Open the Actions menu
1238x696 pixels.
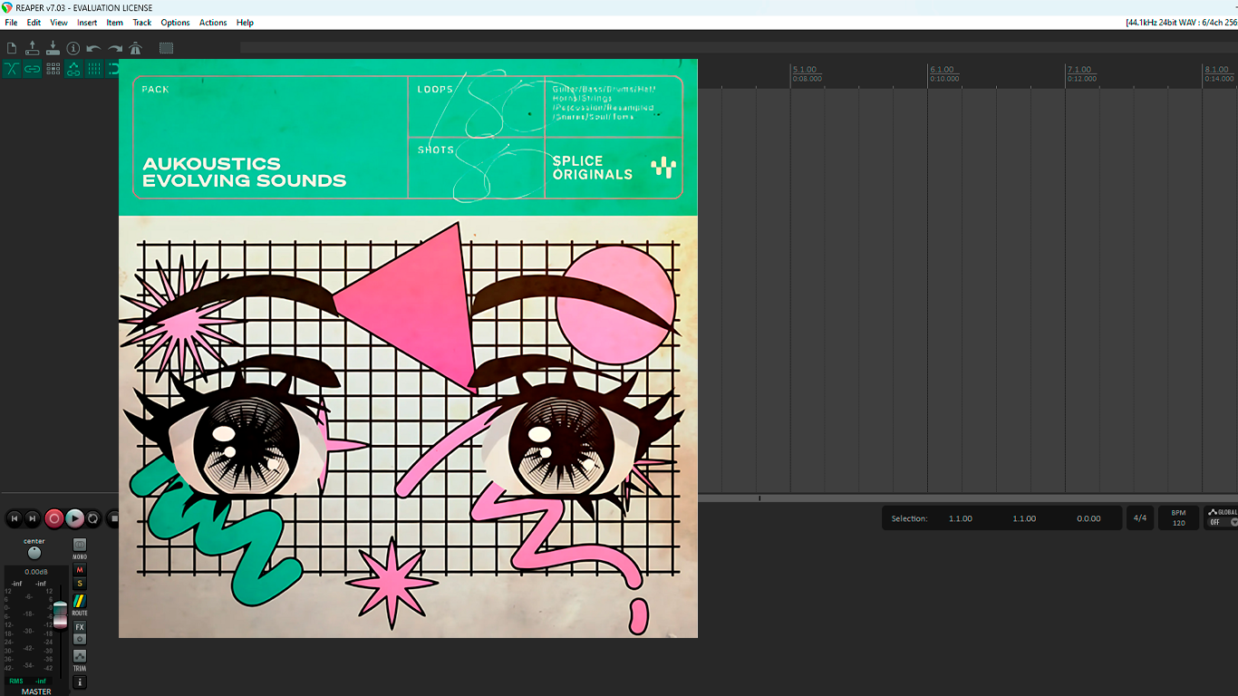coord(213,23)
